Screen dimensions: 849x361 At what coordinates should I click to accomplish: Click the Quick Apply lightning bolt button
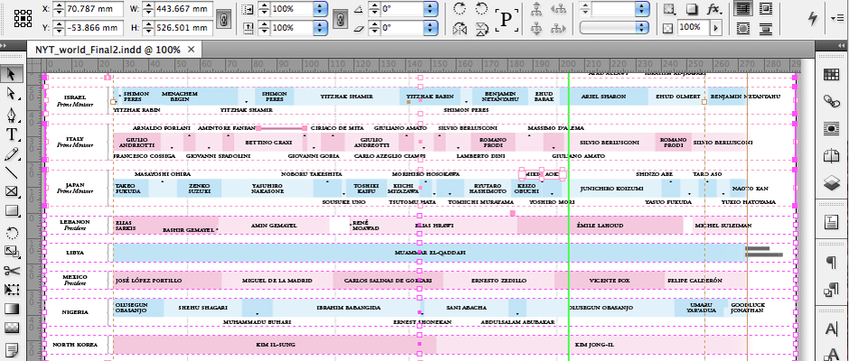coord(810,17)
